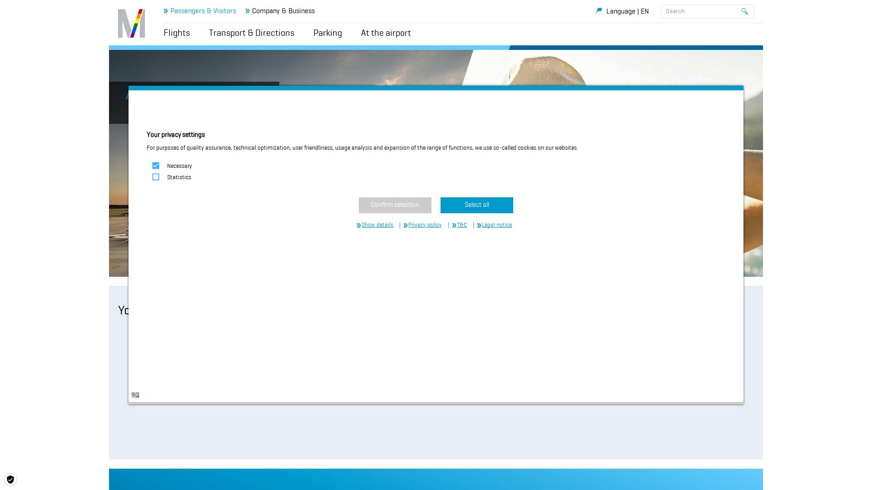Click the Munich Airport M logo
Screen dimensions: 872x490
[131, 23]
